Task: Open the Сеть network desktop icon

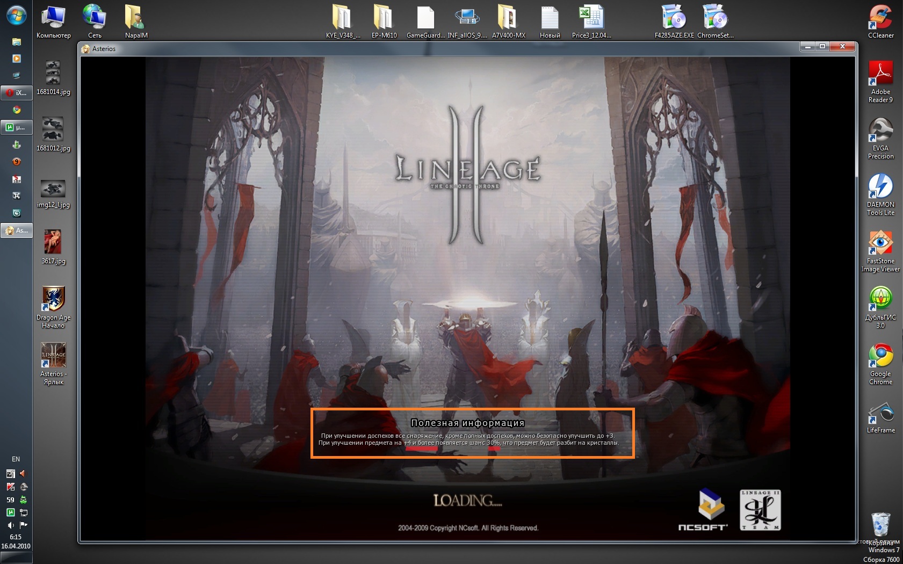Action: 95,22
